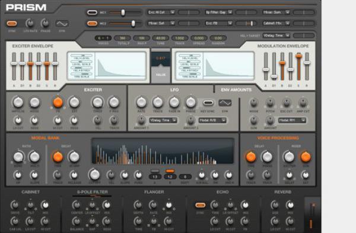Open the bp Filter Gap dropdown
The image size is (356, 233).
pyautogui.click(x=218, y=12)
